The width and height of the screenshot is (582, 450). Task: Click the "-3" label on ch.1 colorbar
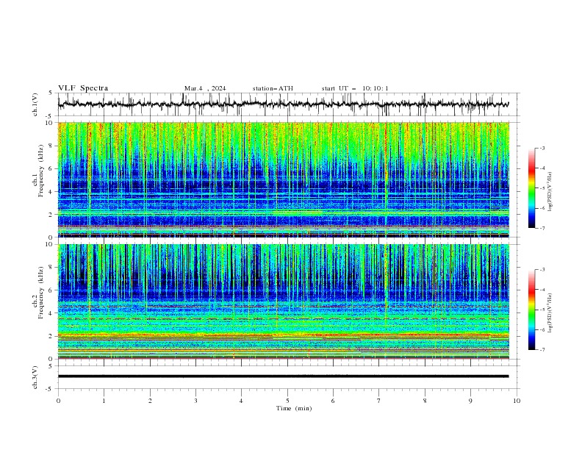(x=542, y=148)
